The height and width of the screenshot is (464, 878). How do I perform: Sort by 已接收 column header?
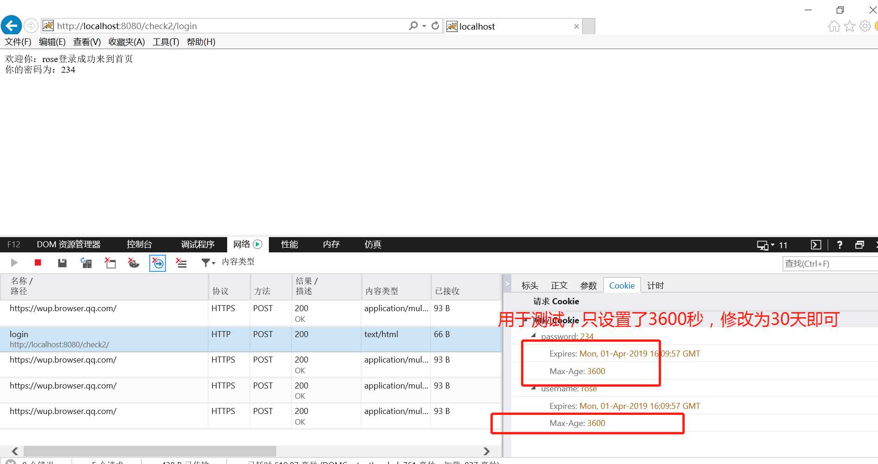coord(466,286)
